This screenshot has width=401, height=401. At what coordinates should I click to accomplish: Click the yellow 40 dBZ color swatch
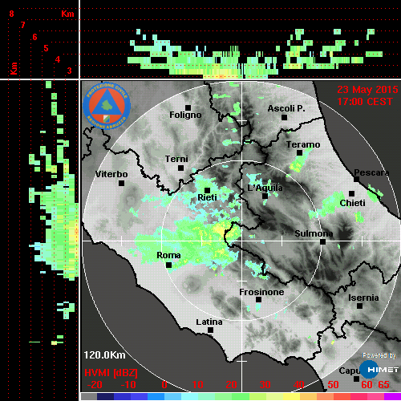(x=291, y=396)
